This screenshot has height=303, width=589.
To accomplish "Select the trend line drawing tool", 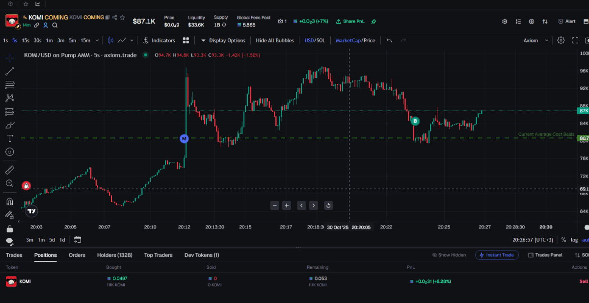I will click(9, 71).
